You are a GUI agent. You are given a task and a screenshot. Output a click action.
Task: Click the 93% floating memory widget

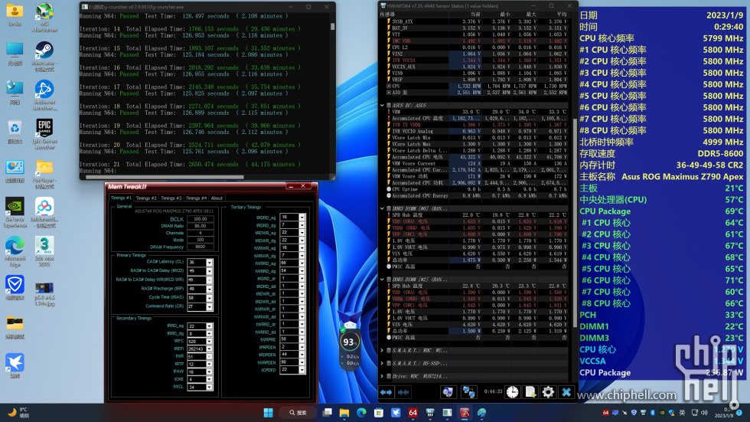tap(350, 342)
